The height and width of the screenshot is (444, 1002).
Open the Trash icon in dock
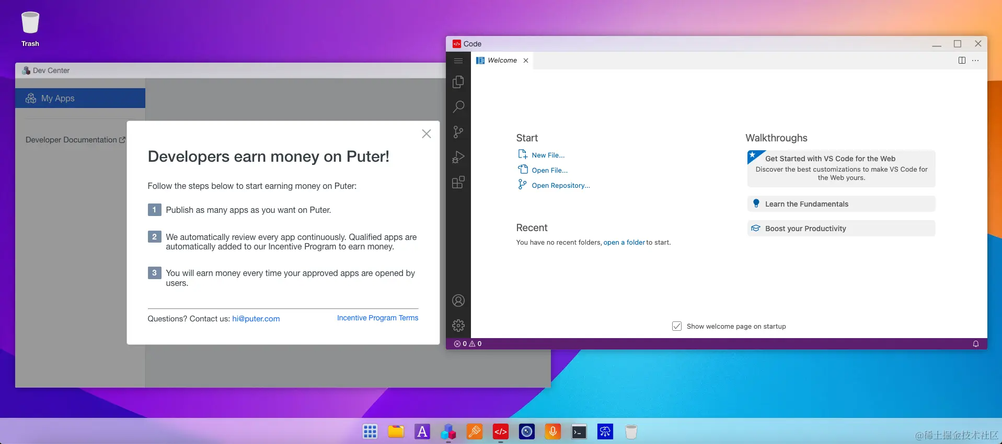(631, 431)
